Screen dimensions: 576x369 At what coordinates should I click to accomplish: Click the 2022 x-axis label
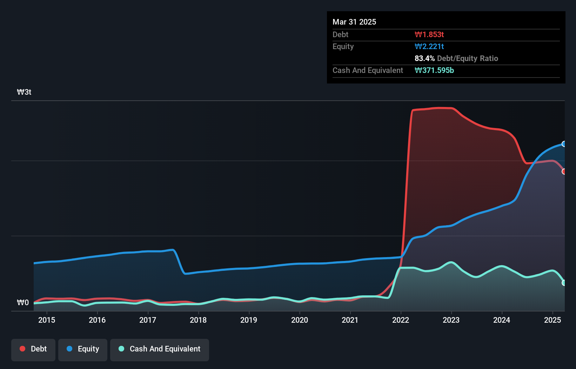tap(401, 320)
